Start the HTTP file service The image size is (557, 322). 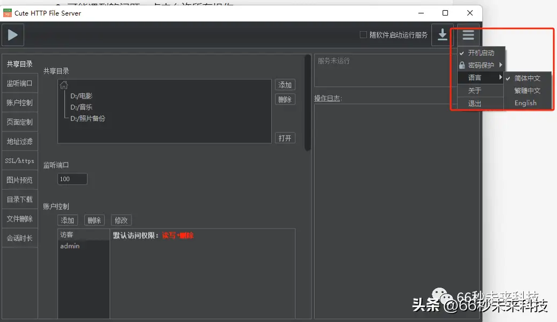pyautogui.click(x=12, y=34)
